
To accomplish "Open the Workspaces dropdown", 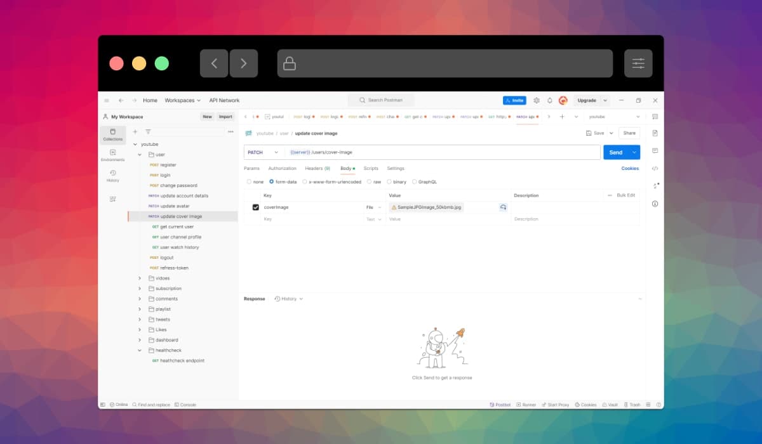I will tap(183, 100).
